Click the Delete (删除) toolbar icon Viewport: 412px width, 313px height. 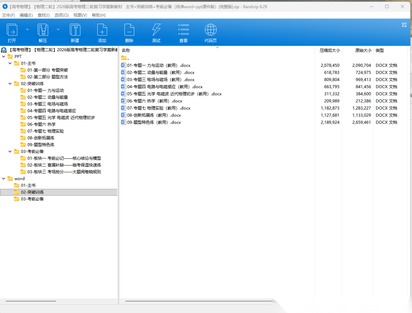pyautogui.click(x=129, y=30)
